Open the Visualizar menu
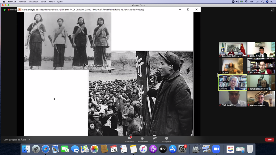This screenshot has height=155, width=276. pyautogui.click(x=33, y=2)
